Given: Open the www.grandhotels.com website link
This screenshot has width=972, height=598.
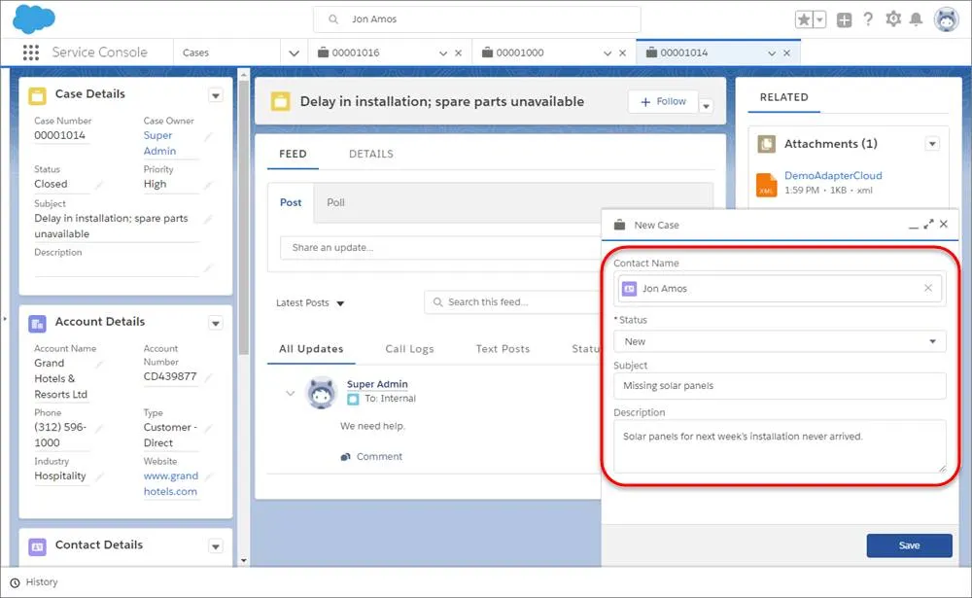Looking at the screenshot, I should (x=171, y=483).
